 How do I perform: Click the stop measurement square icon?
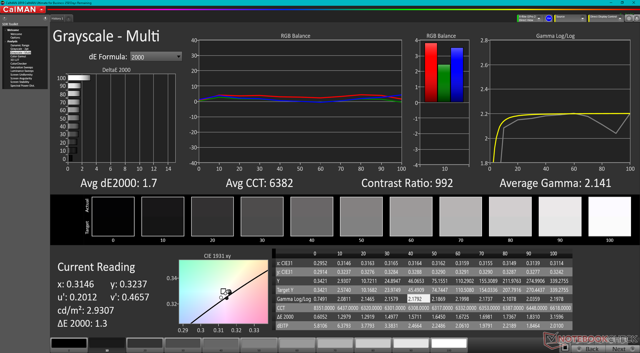click(565, 348)
